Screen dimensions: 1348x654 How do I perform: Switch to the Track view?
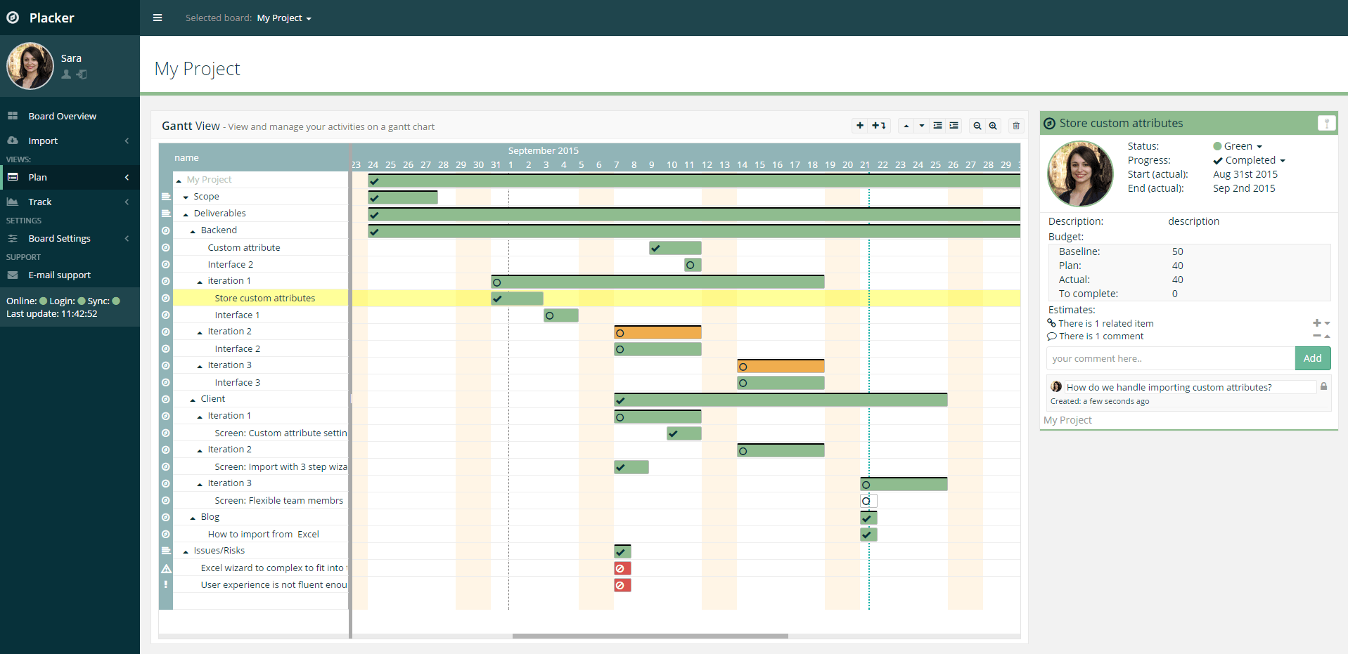pyautogui.click(x=39, y=202)
